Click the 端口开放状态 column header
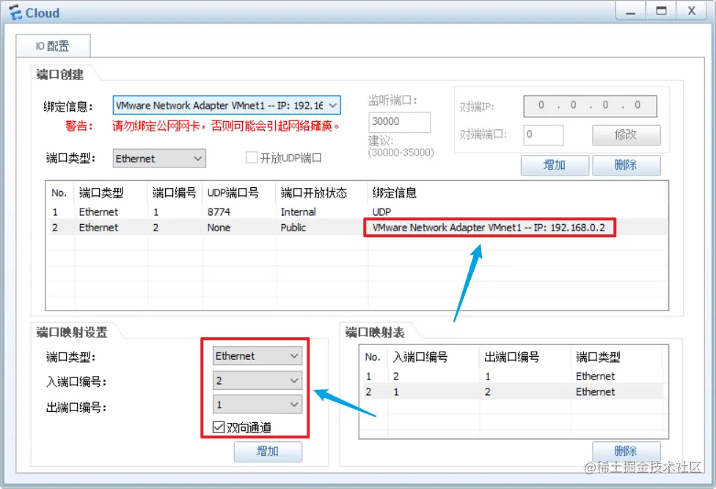This screenshot has width=716, height=489. point(314,193)
